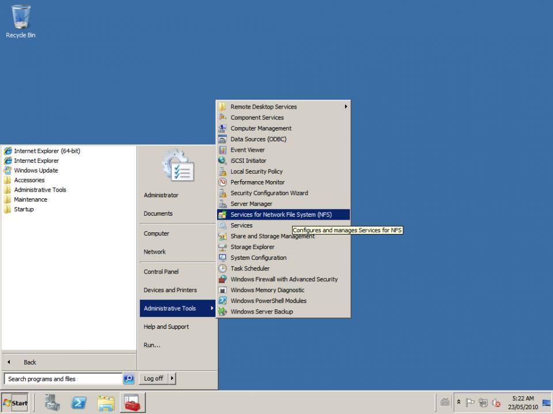
Task: Click the red toolbox icon in taskbar
Action: [x=132, y=402]
